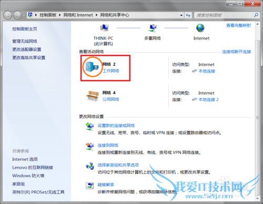Open 查看完整映射 link
The image size is (263, 204).
click(238, 26)
